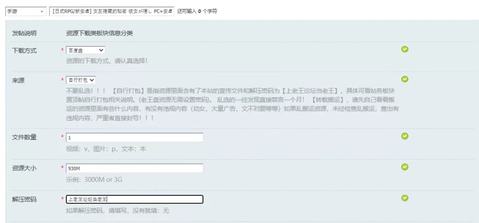
Task: Click the post title input field
Action: (x=111, y=11)
